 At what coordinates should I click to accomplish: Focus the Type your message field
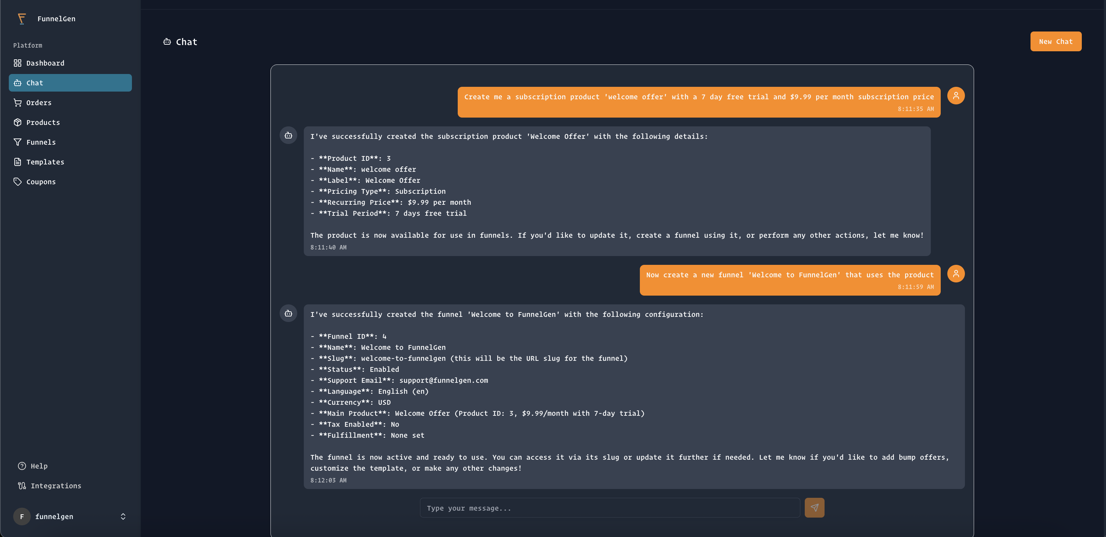point(610,508)
